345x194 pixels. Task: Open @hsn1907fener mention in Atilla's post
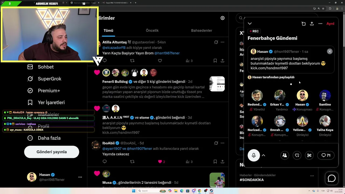click(x=167, y=53)
